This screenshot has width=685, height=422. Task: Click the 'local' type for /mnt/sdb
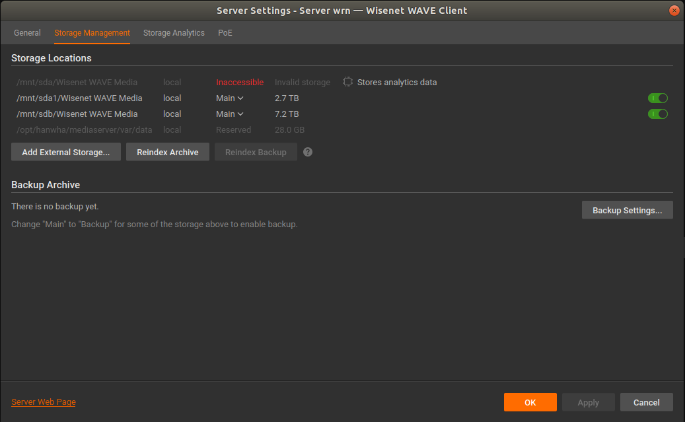pos(172,114)
